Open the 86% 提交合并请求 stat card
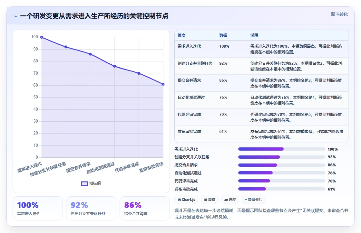361x233 pixels. click(145, 209)
